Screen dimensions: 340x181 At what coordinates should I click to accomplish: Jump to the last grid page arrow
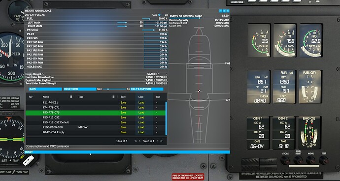click(161, 141)
